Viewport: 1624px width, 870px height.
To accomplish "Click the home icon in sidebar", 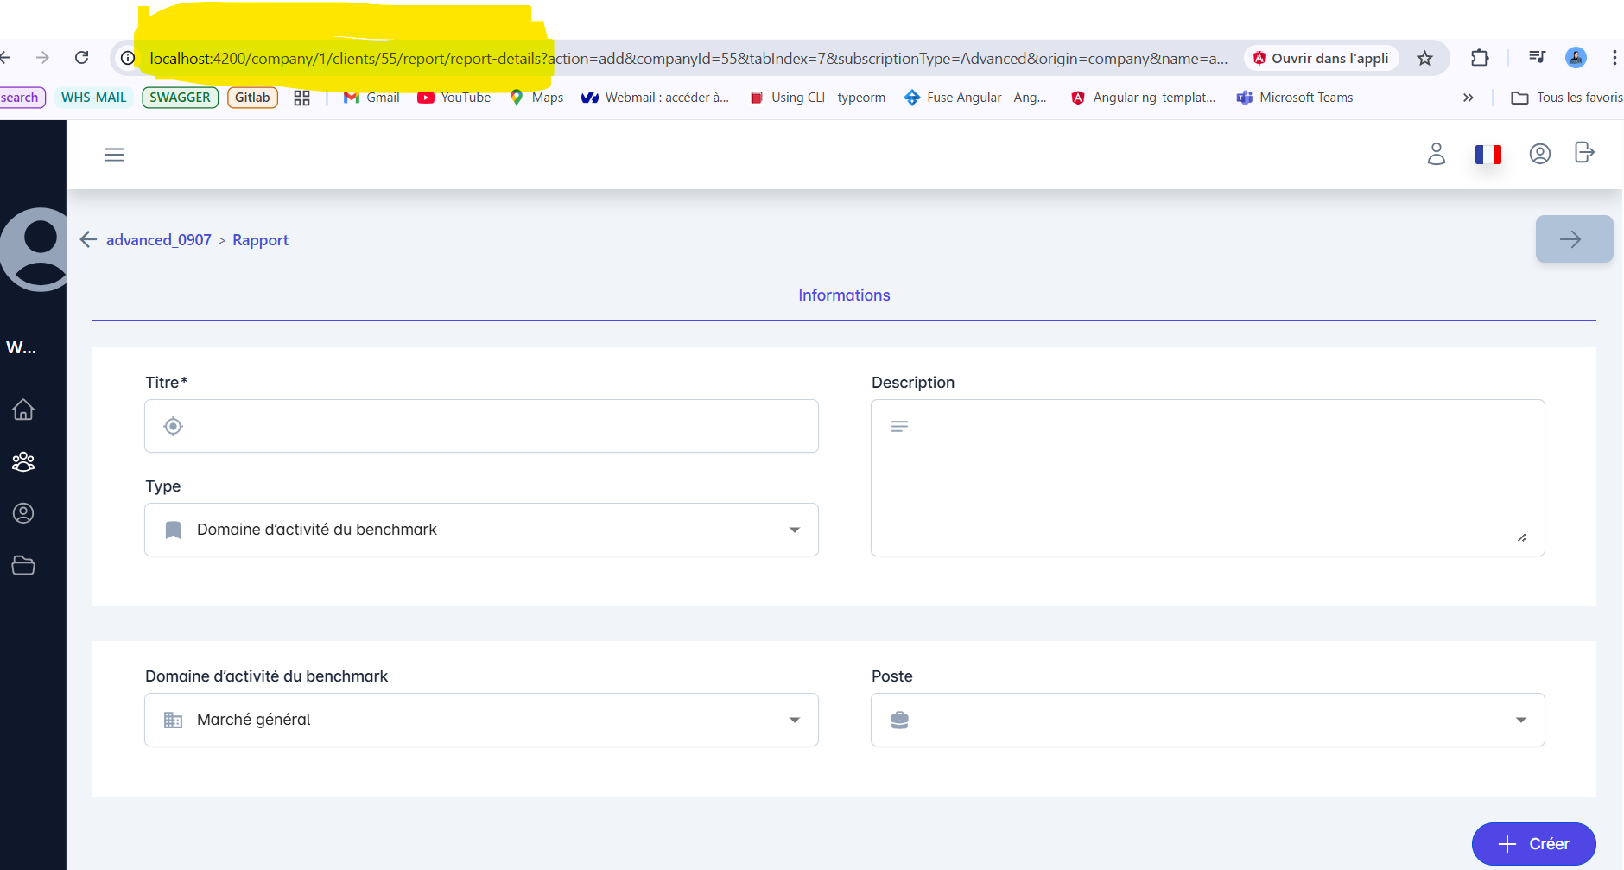I will coord(23,410).
